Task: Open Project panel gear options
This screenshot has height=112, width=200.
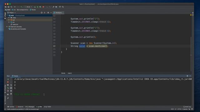Action: [x=48, y=13]
